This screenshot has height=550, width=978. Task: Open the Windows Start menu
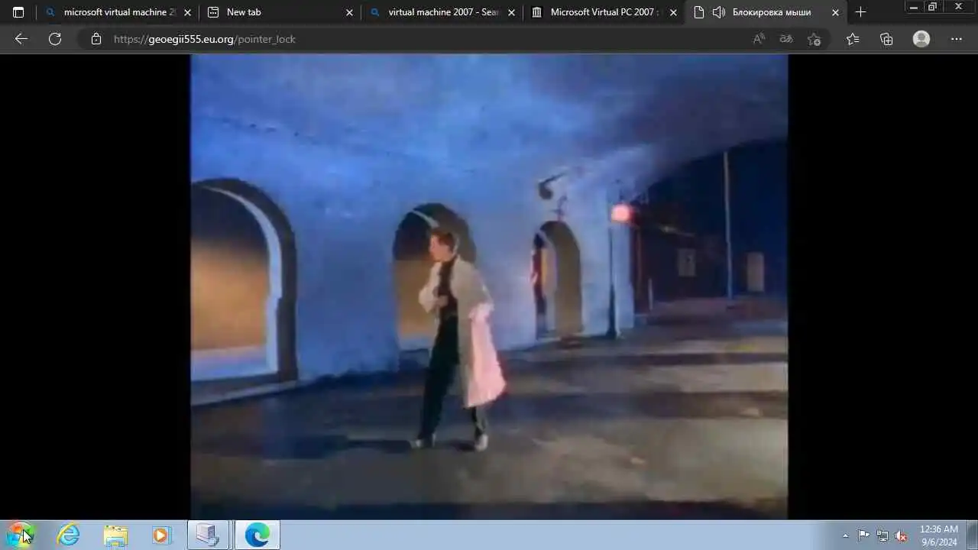(21, 535)
